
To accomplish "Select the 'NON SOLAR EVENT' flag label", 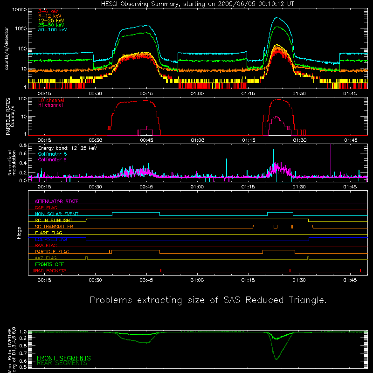I will (x=56, y=214).
